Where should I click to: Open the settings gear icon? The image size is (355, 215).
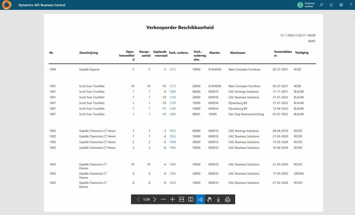coord(341,5)
